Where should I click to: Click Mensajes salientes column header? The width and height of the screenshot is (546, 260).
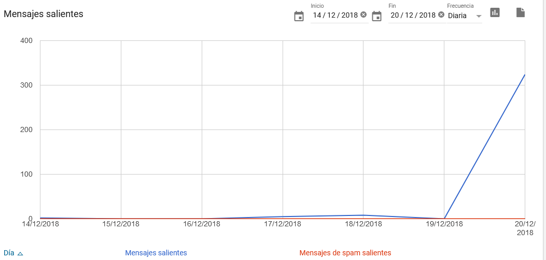[156, 253]
